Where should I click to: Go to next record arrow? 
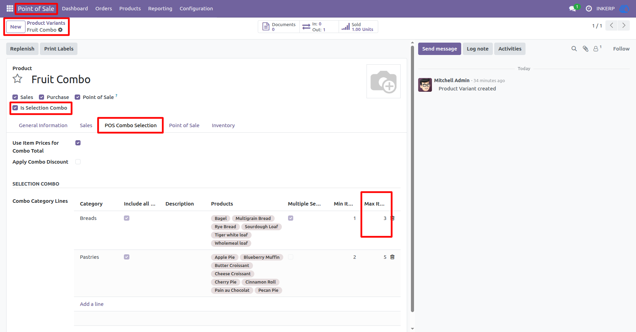pos(624,25)
